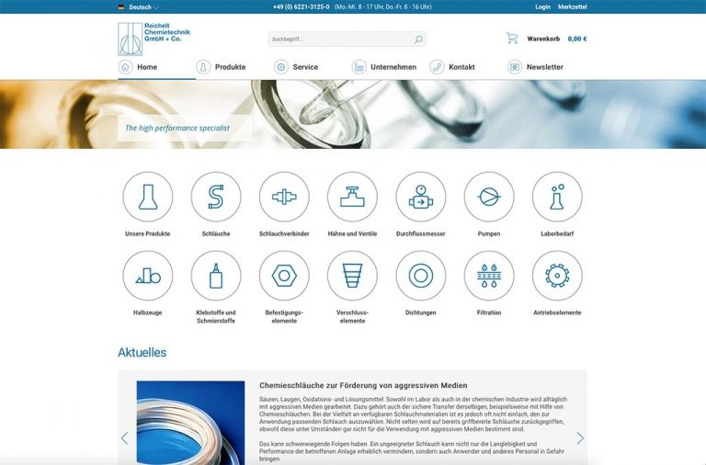Select the Schlauchverbinder connector icon
This screenshot has width=706, height=465.
(284, 197)
